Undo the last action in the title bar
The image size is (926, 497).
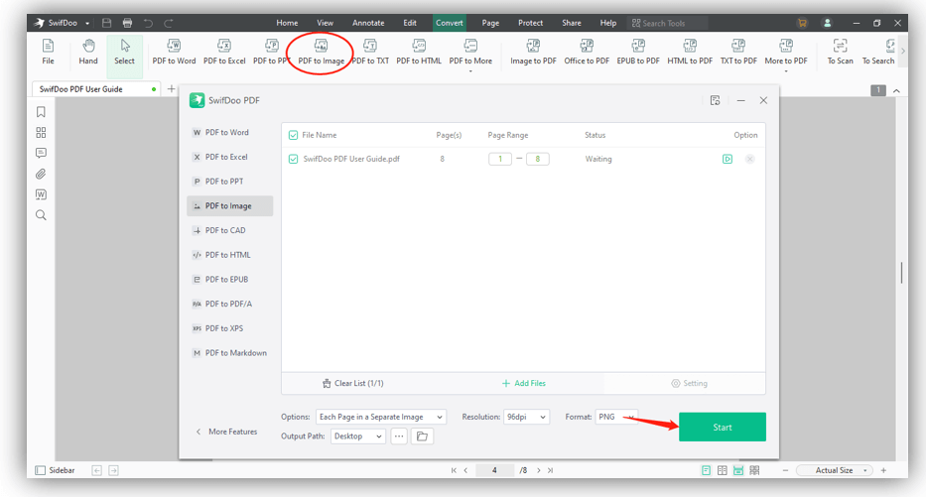148,23
